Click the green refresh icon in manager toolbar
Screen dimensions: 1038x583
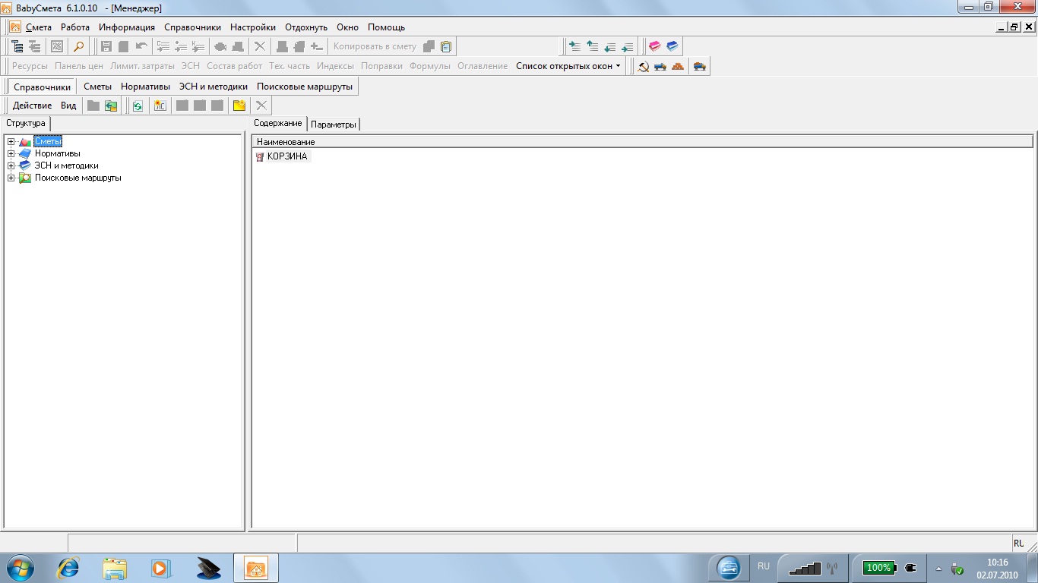(138, 106)
